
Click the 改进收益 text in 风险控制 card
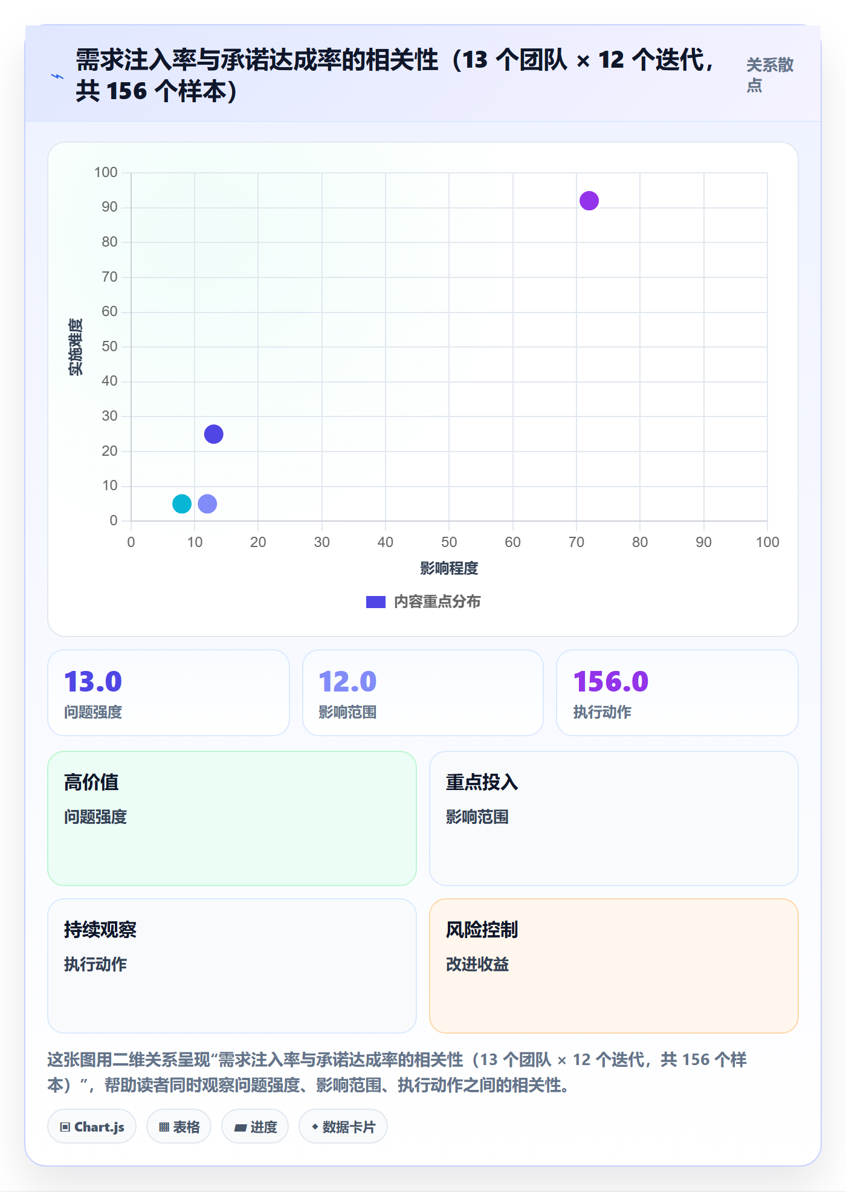477,964
